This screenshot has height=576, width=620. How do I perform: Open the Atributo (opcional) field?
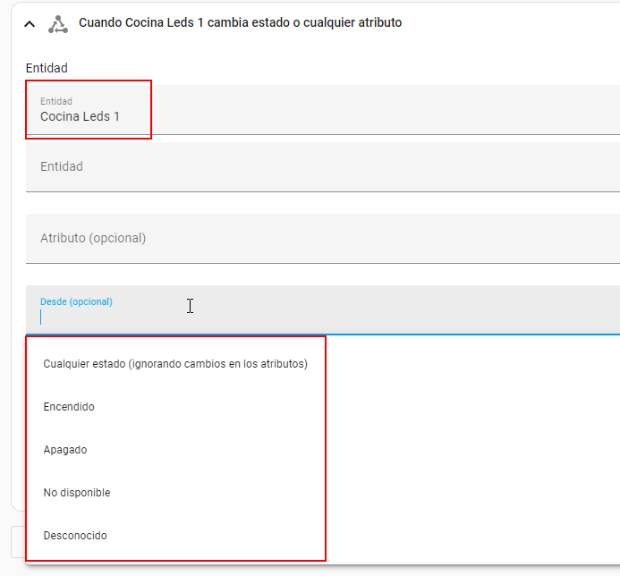click(322, 239)
